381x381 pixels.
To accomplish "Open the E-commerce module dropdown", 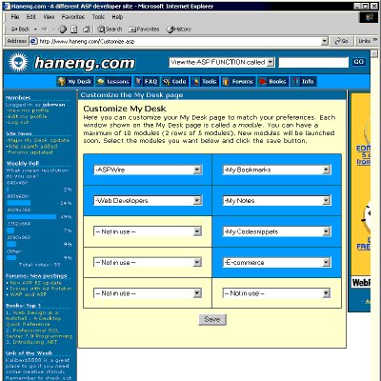I will pyautogui.click(x=277, y=263).
